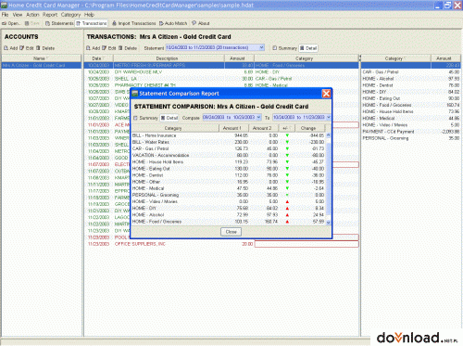Sort comparison by the Change column header
This screenshot has height=346, width=463.
(x=309, y=128)
